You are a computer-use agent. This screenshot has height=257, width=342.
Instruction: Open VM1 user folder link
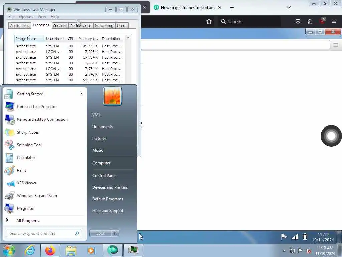(96, 115)
